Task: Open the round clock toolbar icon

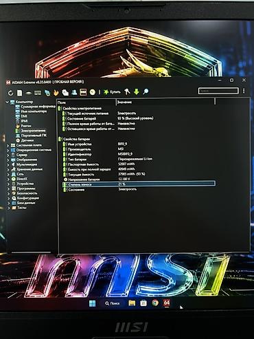Action: click(x=93, y=92)
